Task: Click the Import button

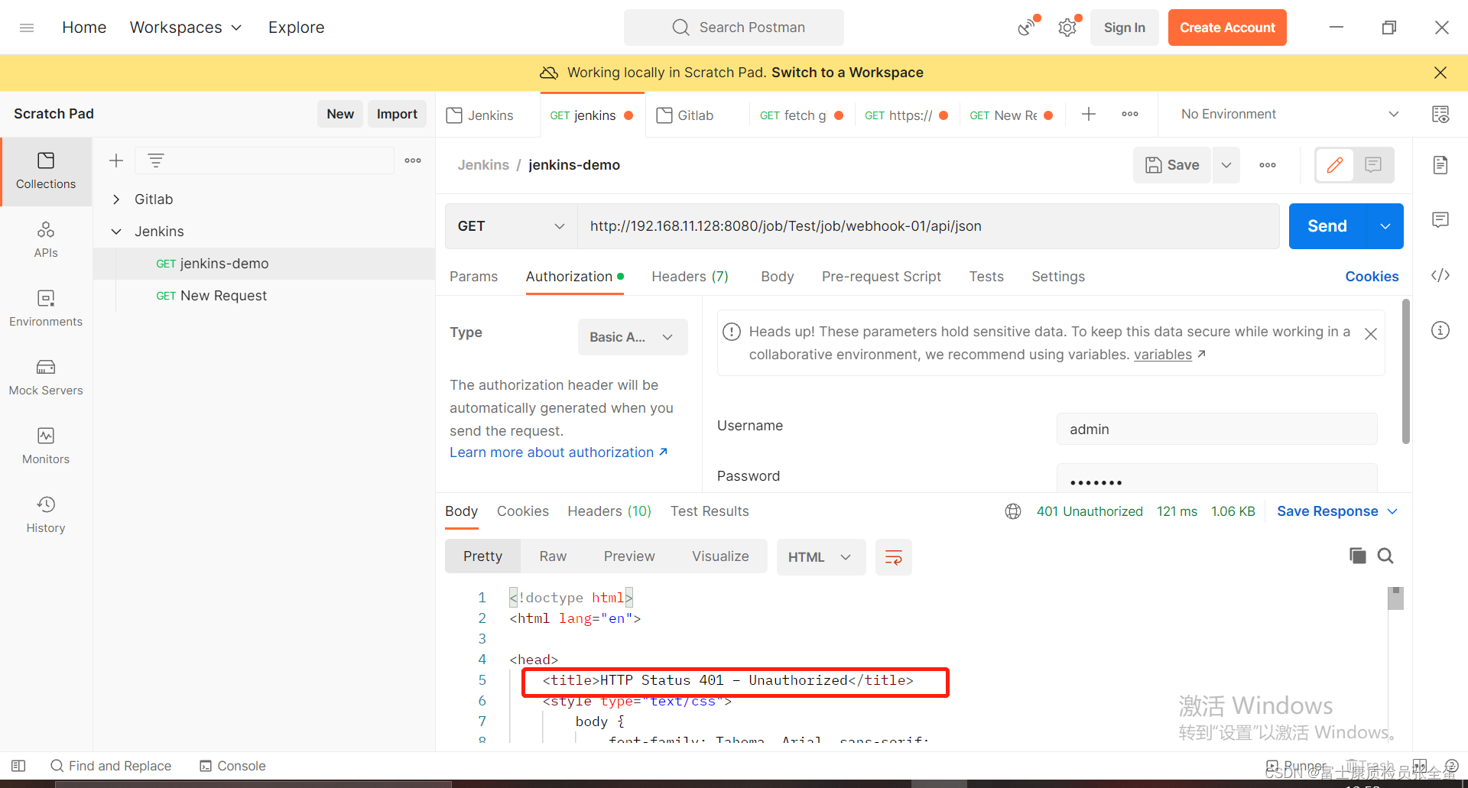Action: coord(397,114)
